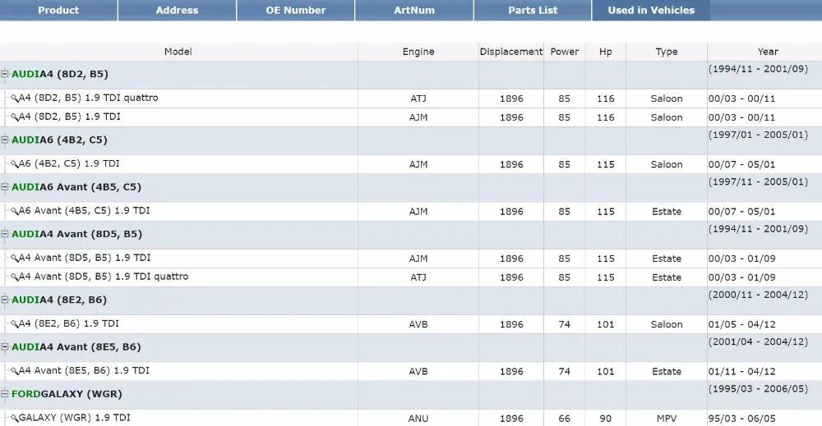Collapse the AUDI A4 (8D2, B5) group
The height and width of the screenshot is (426, 822).
point(5,74)
